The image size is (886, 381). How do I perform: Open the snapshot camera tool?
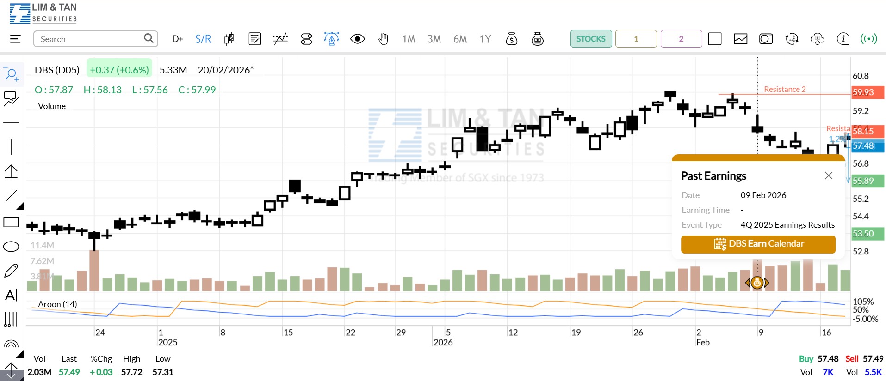click(766, 39)
